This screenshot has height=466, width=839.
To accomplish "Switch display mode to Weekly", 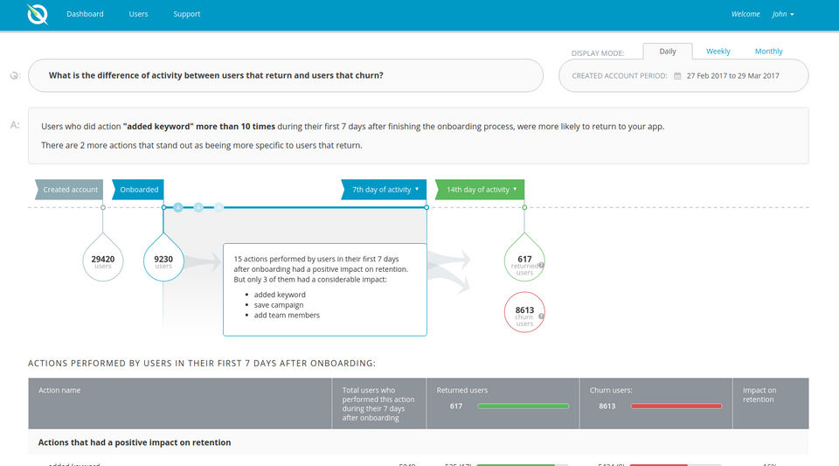I will pyautogui.click(x=718, y=52).
